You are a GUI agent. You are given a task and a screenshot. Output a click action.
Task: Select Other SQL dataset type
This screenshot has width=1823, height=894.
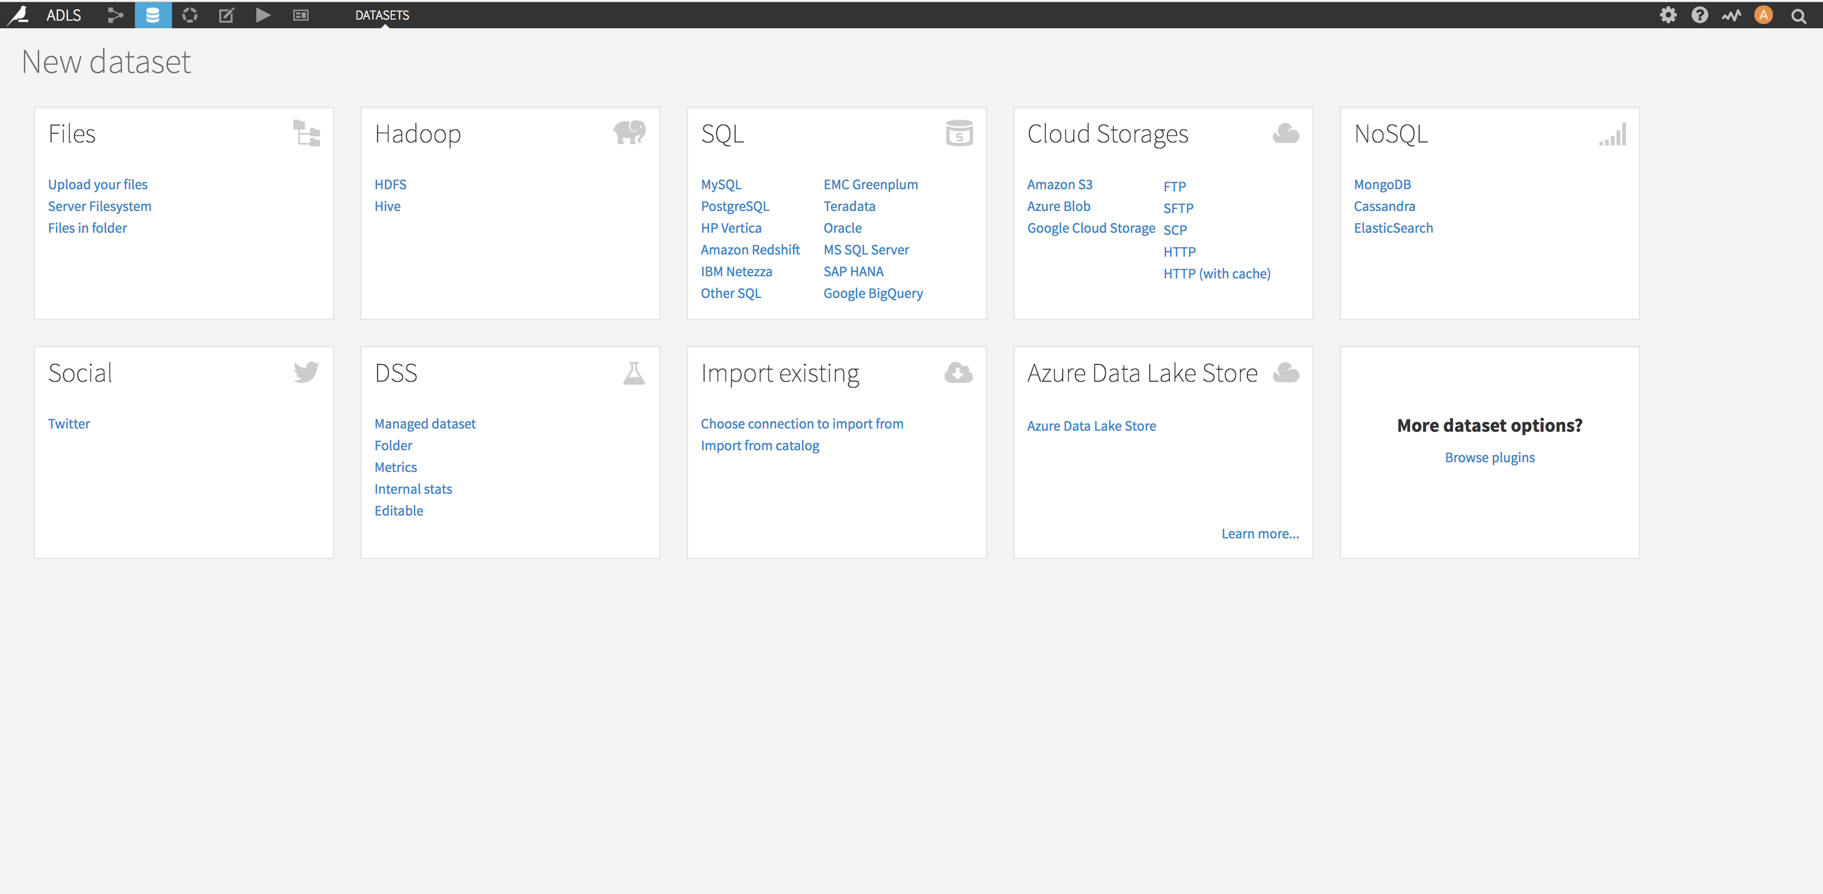pyautogui.click(x=731, y=294)
